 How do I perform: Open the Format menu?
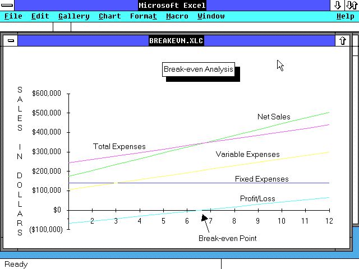point(144,16)
